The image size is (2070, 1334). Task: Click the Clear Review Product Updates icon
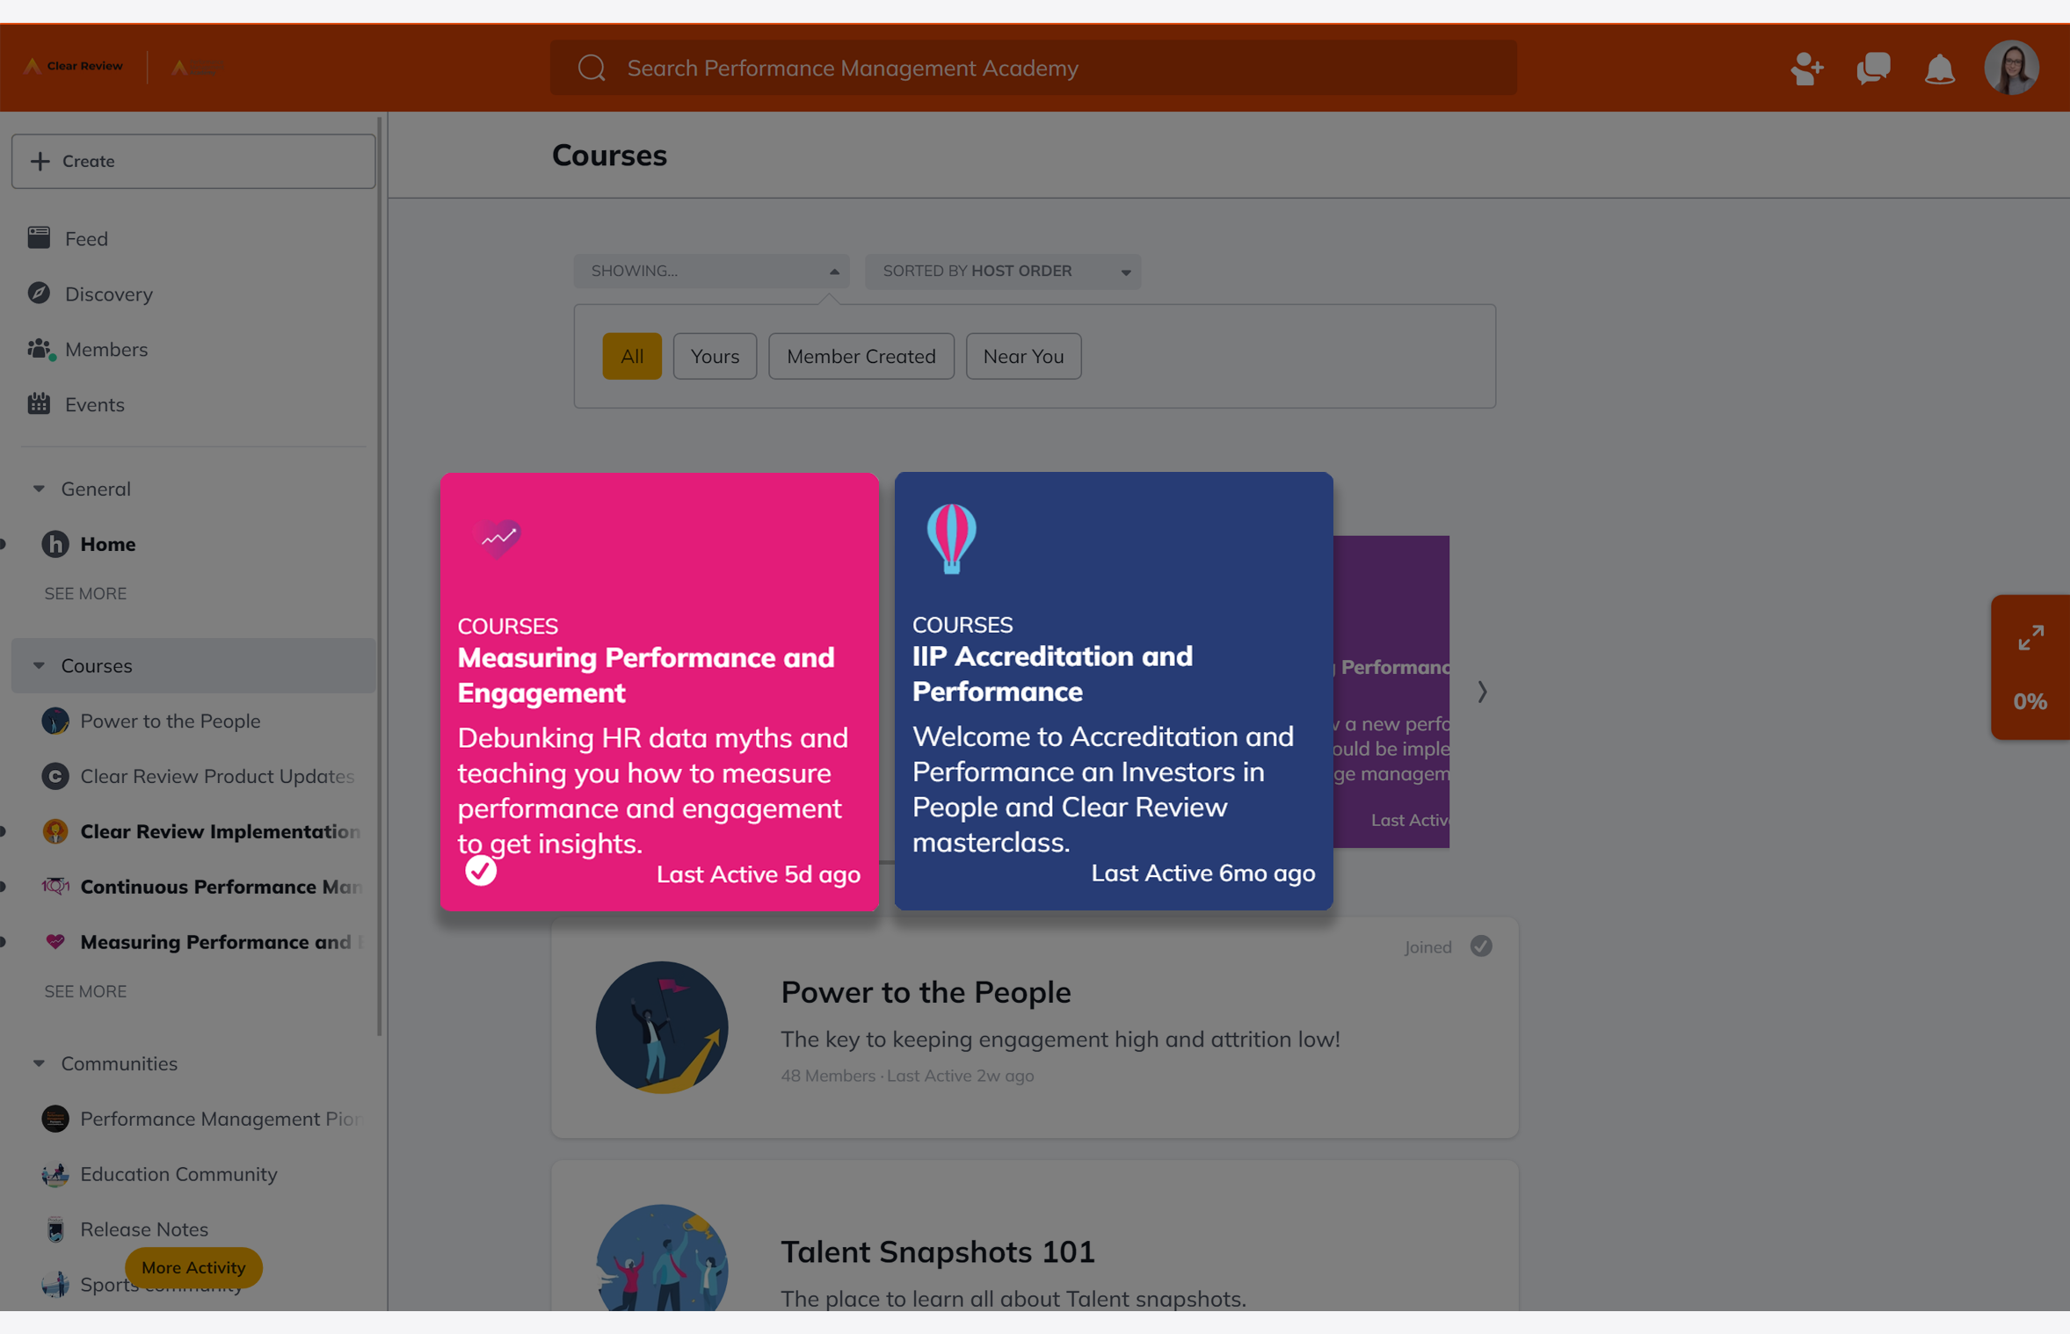55,776
